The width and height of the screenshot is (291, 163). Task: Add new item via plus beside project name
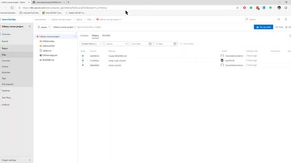point(30,26)
